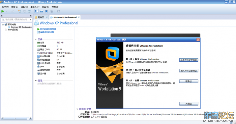The height and width of the screenshot is (124, 236).
Task: Click the green power-on play toolbar icon
Action: (x=3, y=11)
